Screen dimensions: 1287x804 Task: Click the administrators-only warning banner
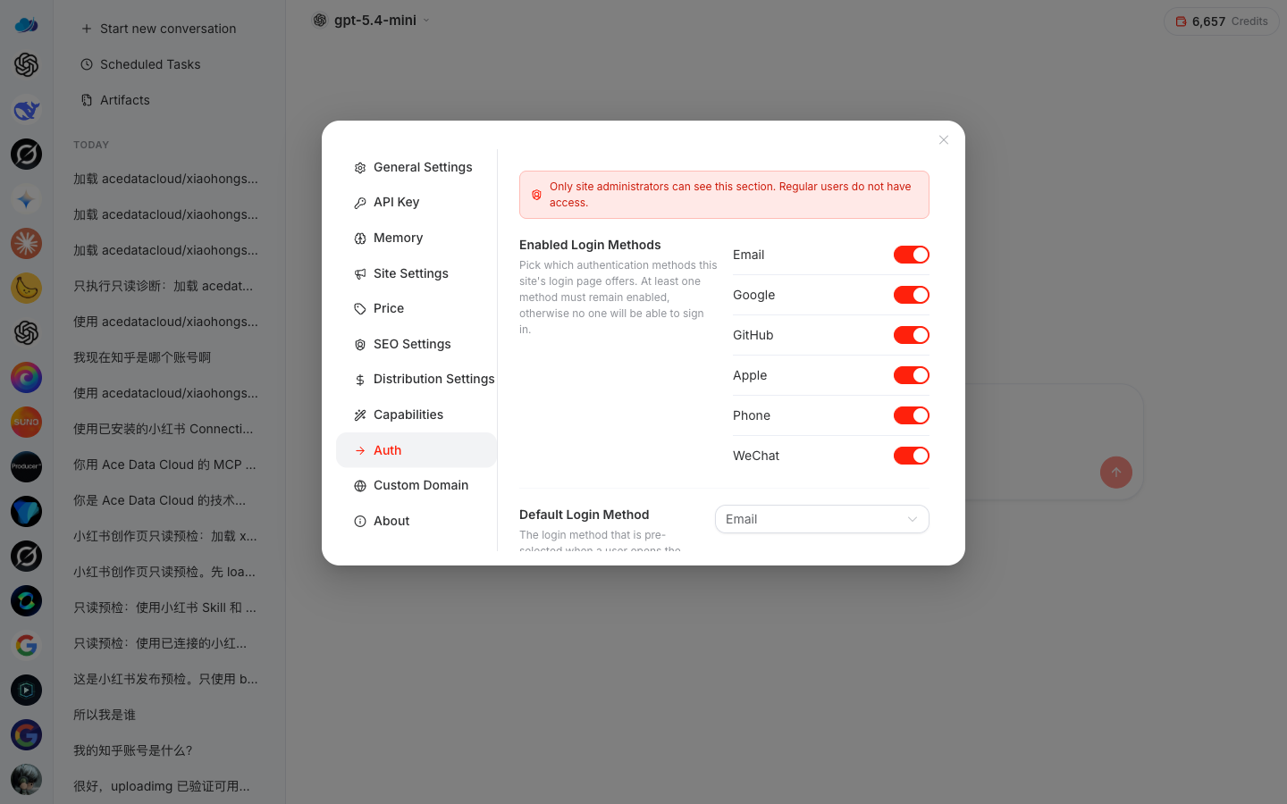pyautogui.click(x=724, y=195)
